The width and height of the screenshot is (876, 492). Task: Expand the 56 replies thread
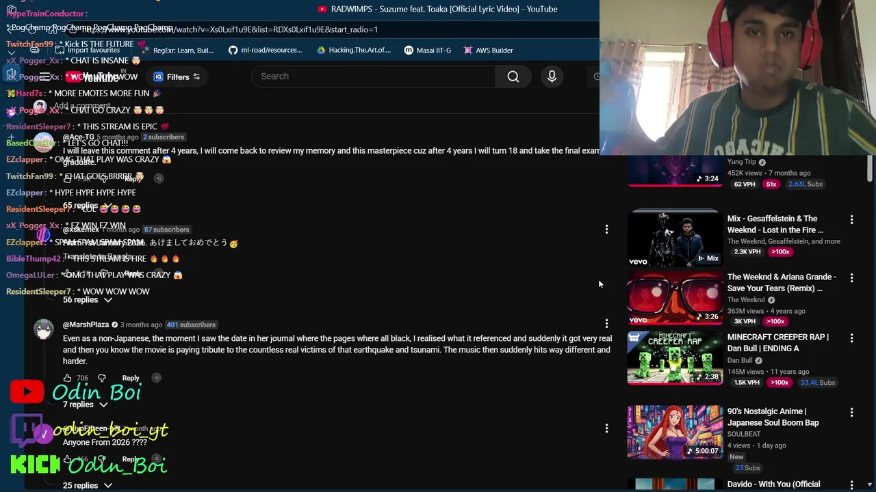87,299
